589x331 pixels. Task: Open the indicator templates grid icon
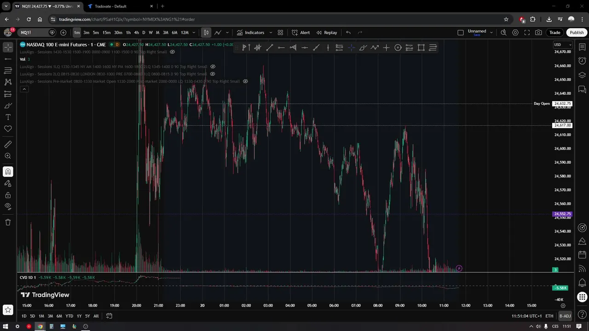click(280, 33)
